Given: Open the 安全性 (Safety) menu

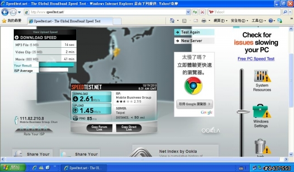Looking at the screenshot, I should pos(239,21).
